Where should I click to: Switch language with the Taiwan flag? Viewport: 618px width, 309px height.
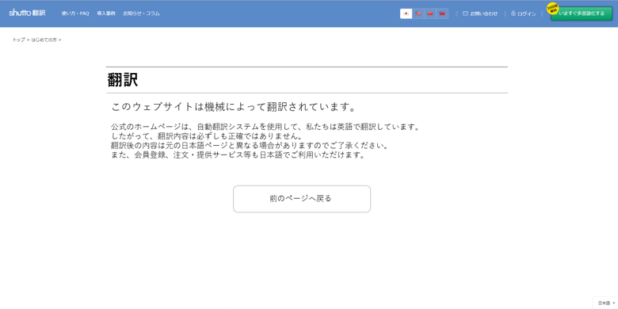[442, 13]
